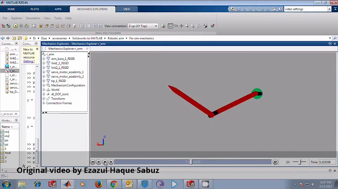The image size is (338, 189).
Task: Click the split view layout grid icon
Action: [x=81, y=26]
